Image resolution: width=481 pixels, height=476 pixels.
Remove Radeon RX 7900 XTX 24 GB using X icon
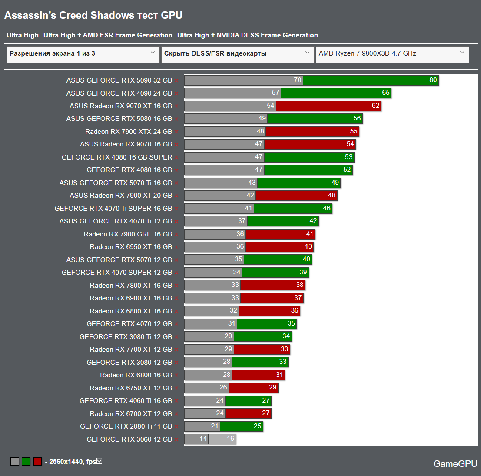[x=176, y=132]
